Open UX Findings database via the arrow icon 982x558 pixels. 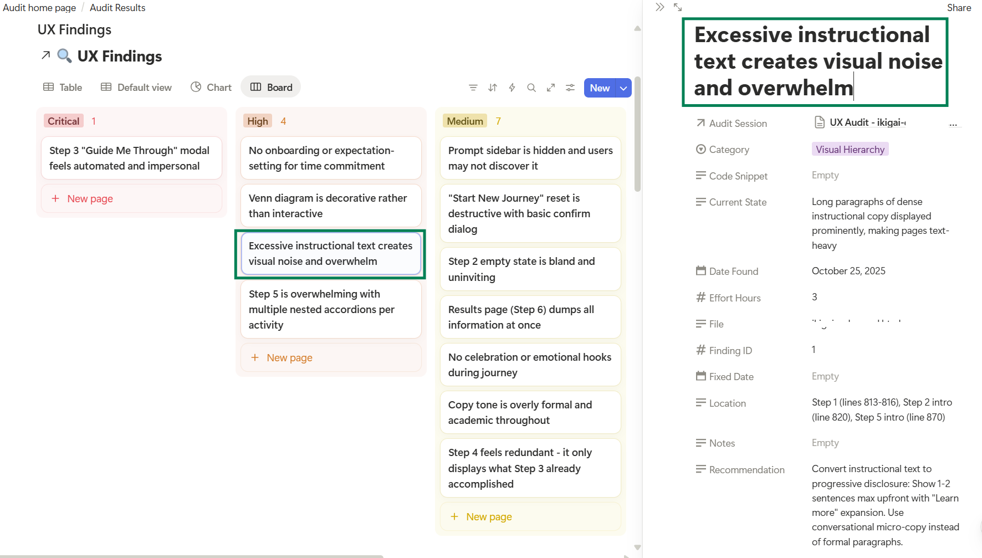tap(45, 56)
